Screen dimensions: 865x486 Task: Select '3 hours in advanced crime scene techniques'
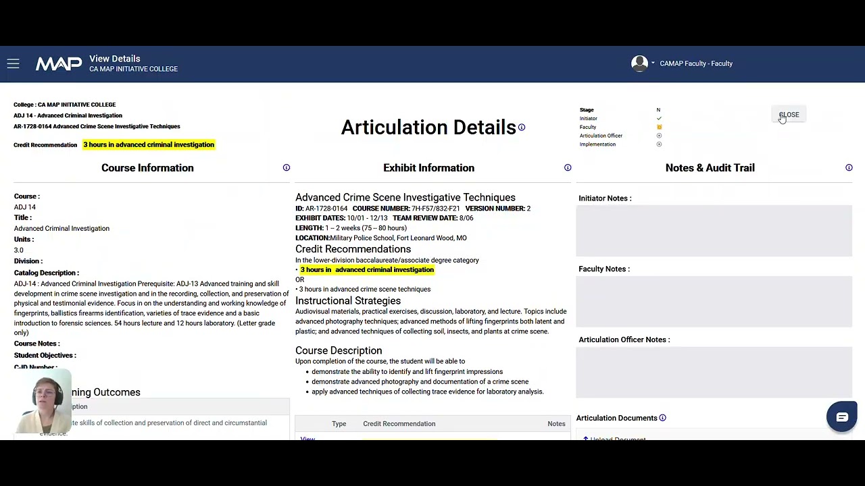tap(365, 289)
